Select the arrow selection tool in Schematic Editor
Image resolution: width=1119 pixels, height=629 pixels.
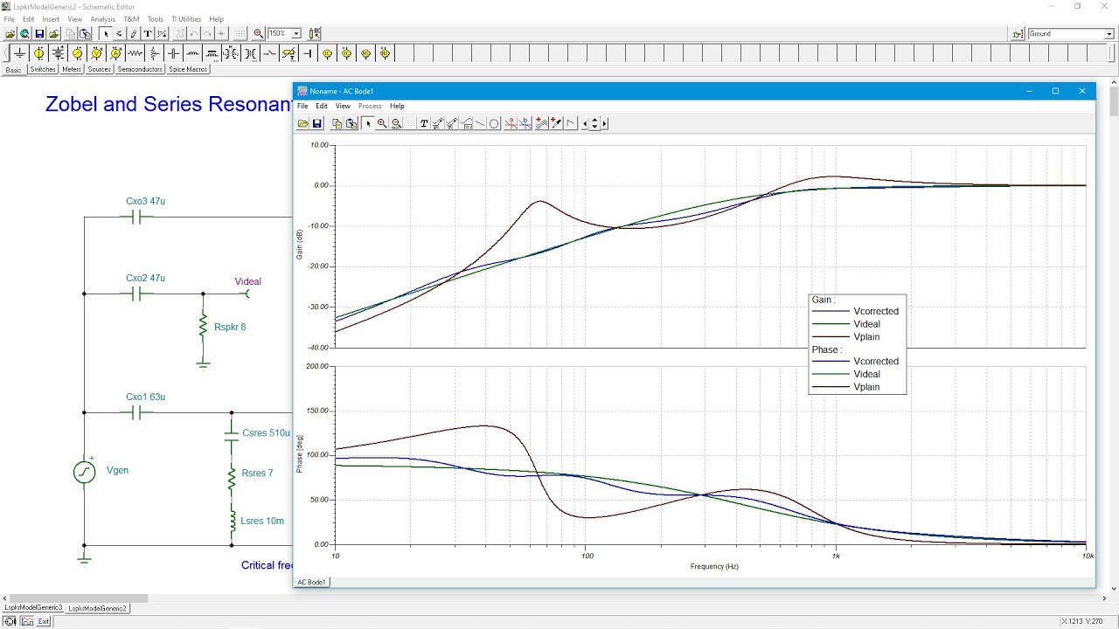[106, 34]
